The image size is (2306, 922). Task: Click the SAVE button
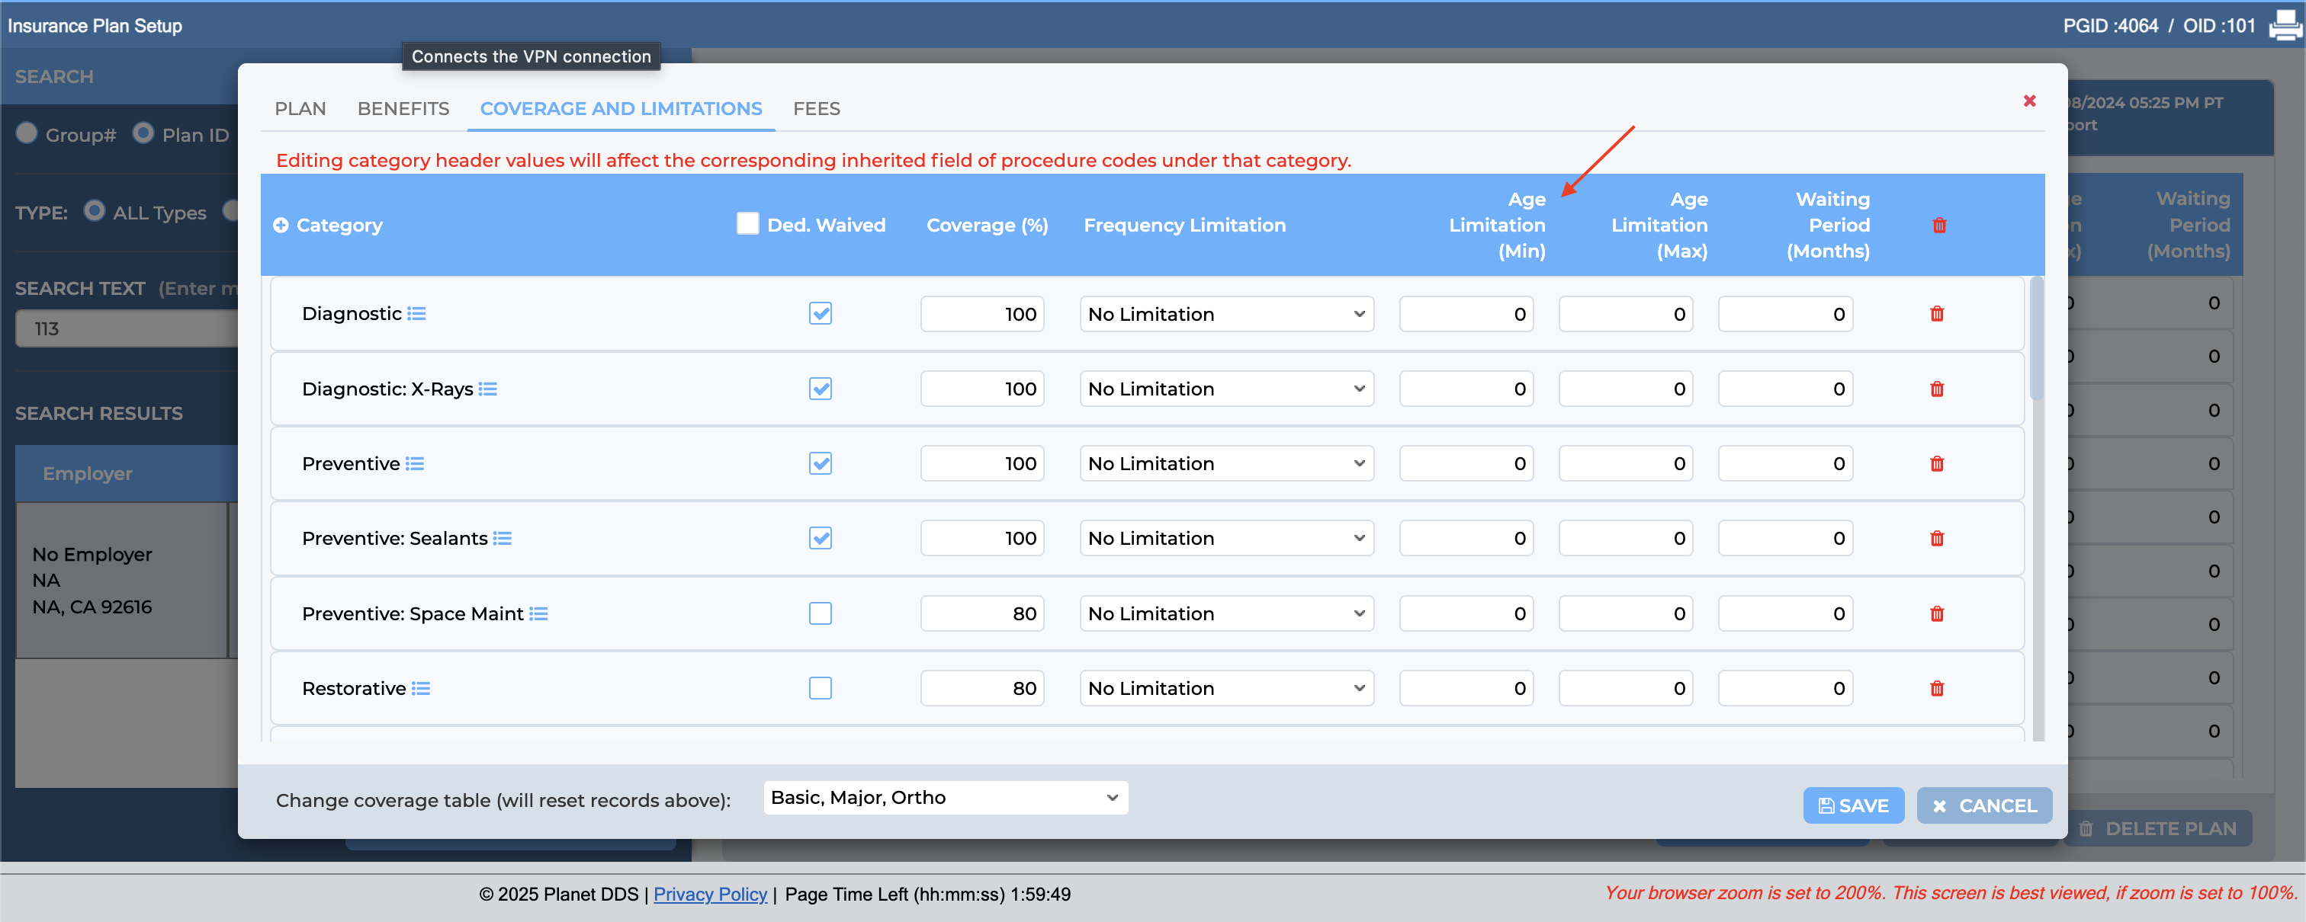(x=1853, y=805)
